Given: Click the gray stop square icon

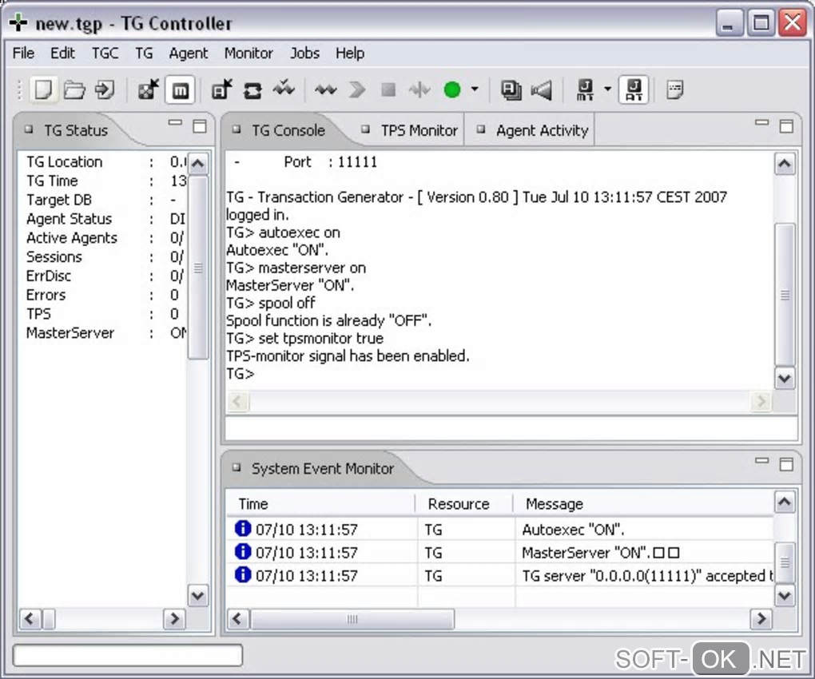Looking at the screenshot, I should [x=388, y=90].
